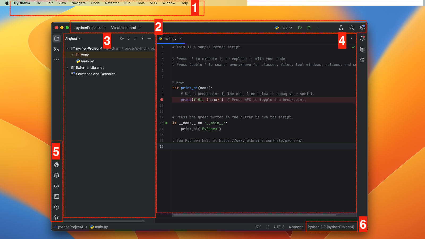Screen dimensions: 425x239
Task: Expand External Libraries node
Action: tap(67, 67)
